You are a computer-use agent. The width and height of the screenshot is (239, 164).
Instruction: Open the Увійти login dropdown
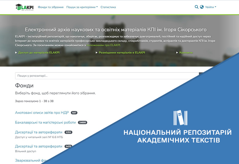211,7
